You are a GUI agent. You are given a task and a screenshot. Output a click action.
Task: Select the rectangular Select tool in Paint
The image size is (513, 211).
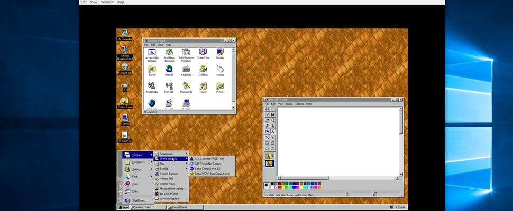[x=272, y=109]
